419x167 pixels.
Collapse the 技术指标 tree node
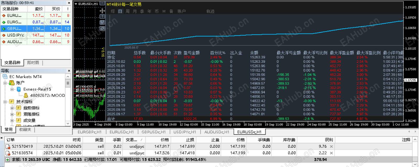[x=5, y=102]
